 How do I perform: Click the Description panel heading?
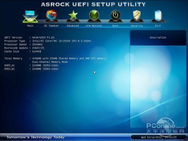pos(158,38)
